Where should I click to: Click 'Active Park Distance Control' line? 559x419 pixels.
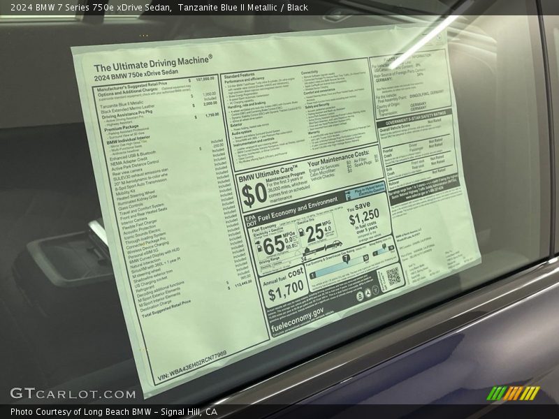pyautogui.click(x=136, y=166)
